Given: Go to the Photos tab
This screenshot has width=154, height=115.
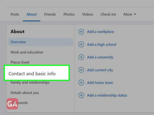Looking at the screenshot, I should click(x=69, y=14).
